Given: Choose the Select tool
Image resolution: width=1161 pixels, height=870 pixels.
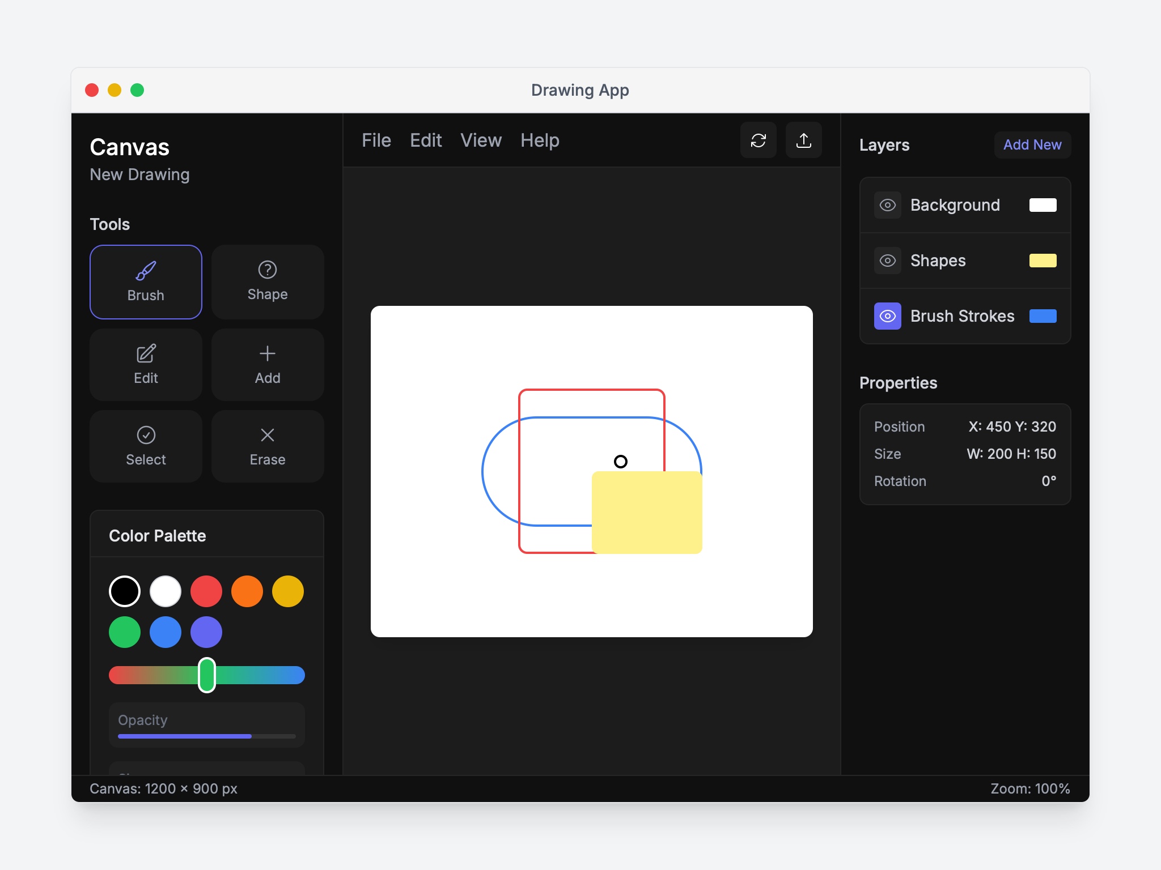Looking at the screenshot, I should coord(146,446).
